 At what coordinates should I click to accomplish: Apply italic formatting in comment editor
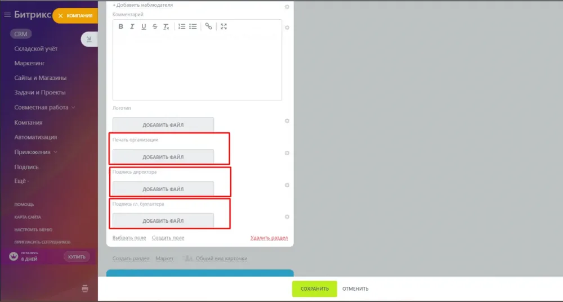132,26
